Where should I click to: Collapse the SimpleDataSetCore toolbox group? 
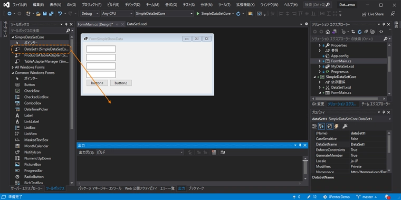tap(13, 37)
